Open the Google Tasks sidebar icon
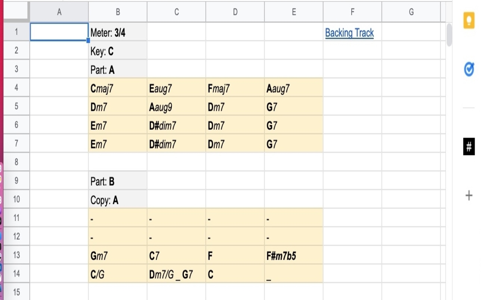The width and height of the screenshot is (481, 300). click(x=469, y=69)
